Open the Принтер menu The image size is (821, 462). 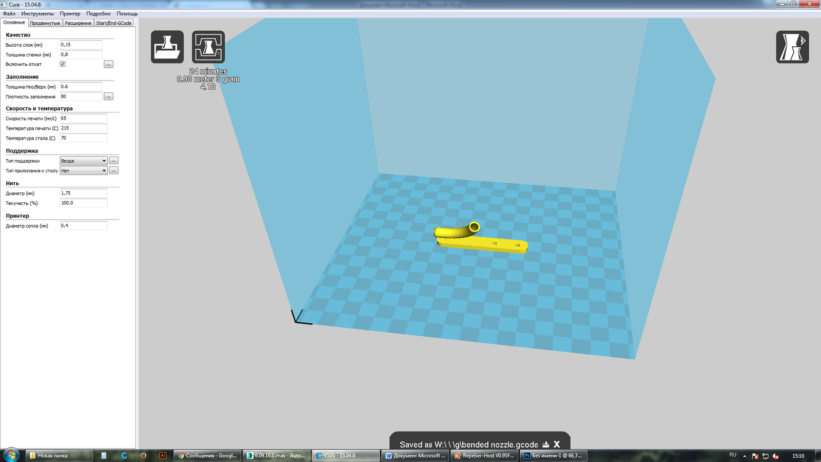[x=70, y=14]
